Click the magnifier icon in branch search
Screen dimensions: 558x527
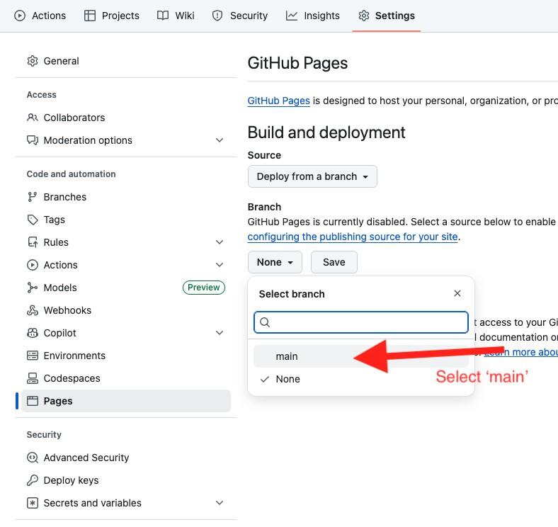tap(265, 322)
